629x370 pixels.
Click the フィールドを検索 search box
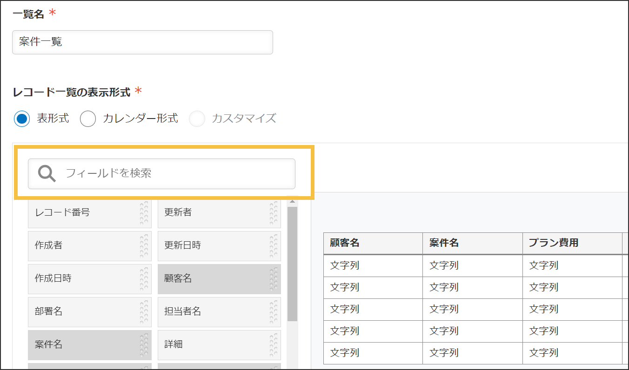coord(162,174)
